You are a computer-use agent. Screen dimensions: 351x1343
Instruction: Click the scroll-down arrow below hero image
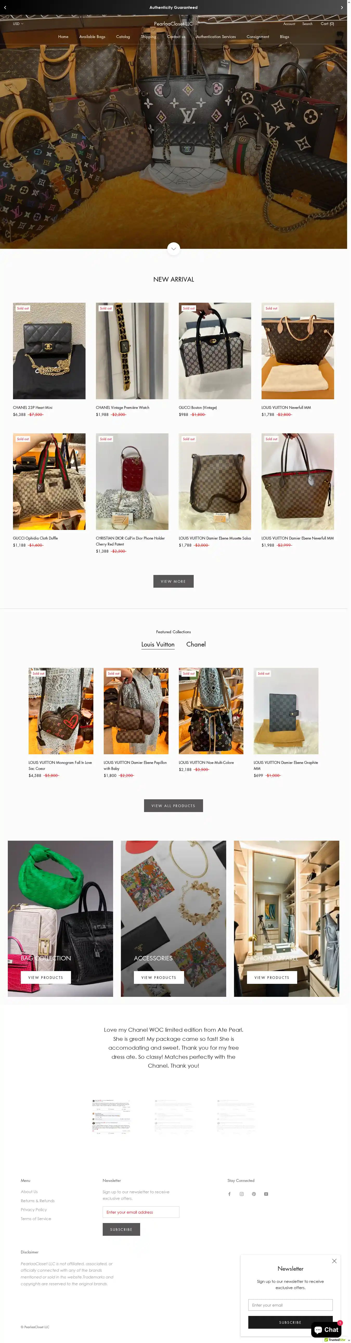tap(173, 249)
